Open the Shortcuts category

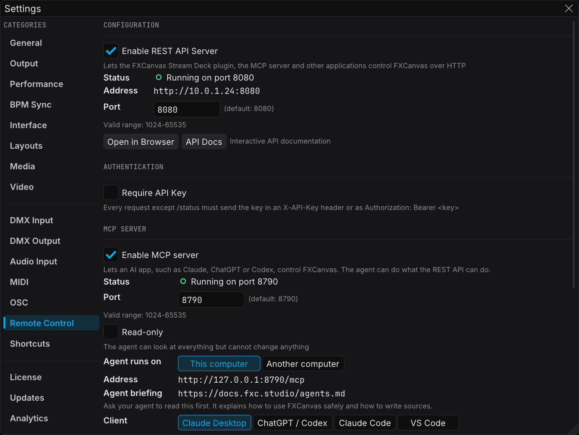51,344
